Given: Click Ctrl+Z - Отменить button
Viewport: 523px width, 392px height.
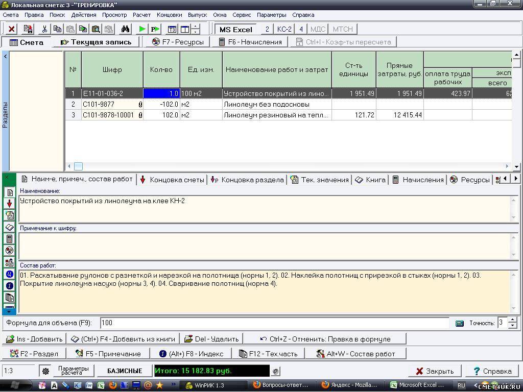Looking at the screenshot, I should (325, 339).
